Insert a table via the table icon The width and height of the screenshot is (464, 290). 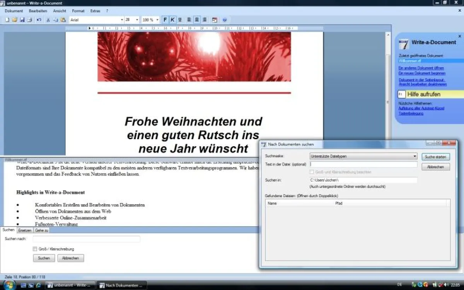(214, 20)
